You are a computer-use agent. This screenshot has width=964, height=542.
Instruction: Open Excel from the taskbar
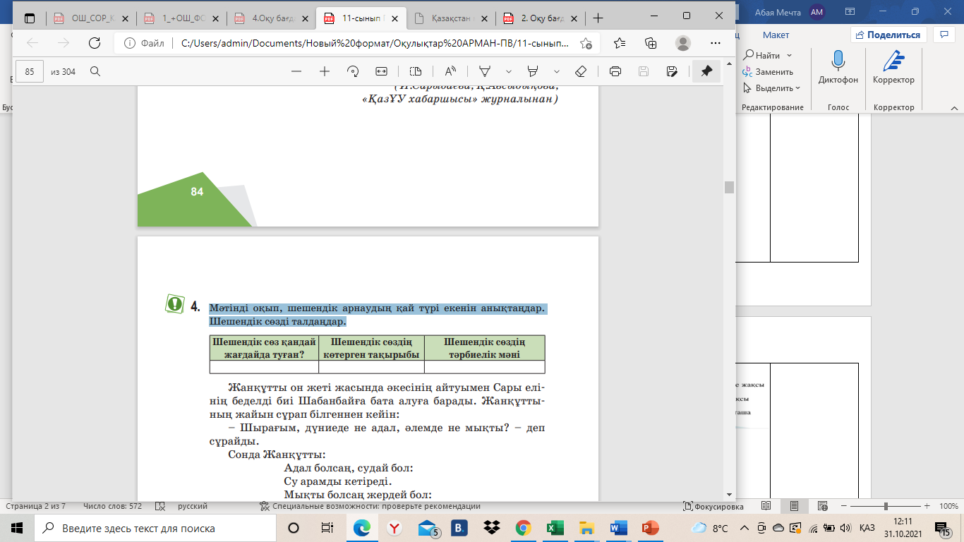[x=555, y=528]
